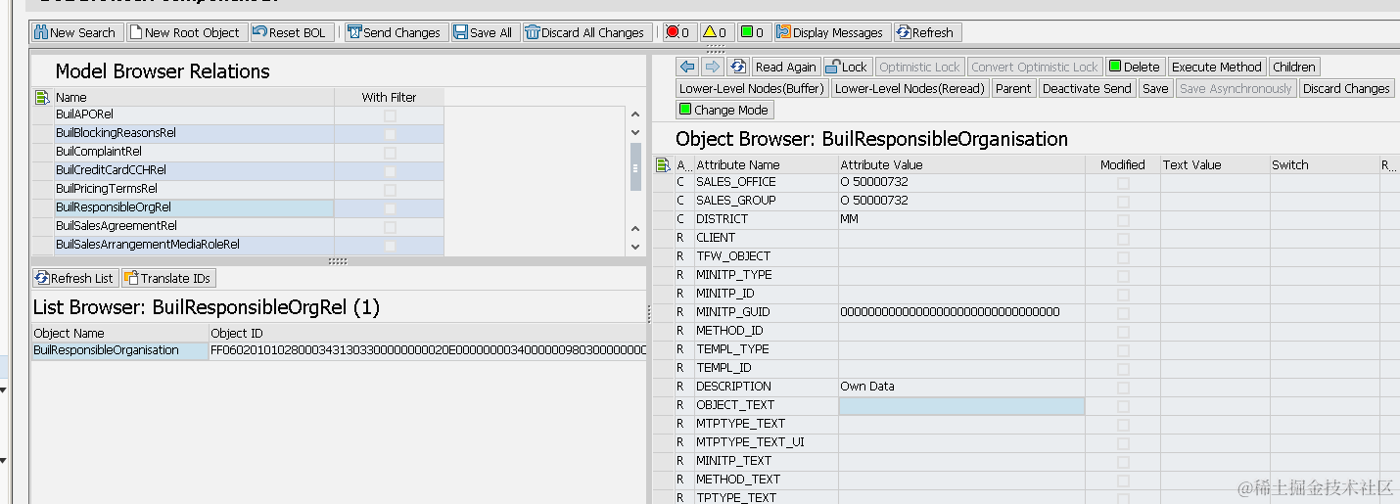The image size is (1400, 504).
Task: Navigate back with the left arrow icon
Action: click(x=687, y=67)
